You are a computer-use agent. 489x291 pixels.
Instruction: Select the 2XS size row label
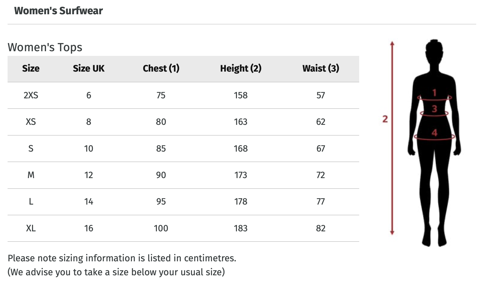[31, 95]
